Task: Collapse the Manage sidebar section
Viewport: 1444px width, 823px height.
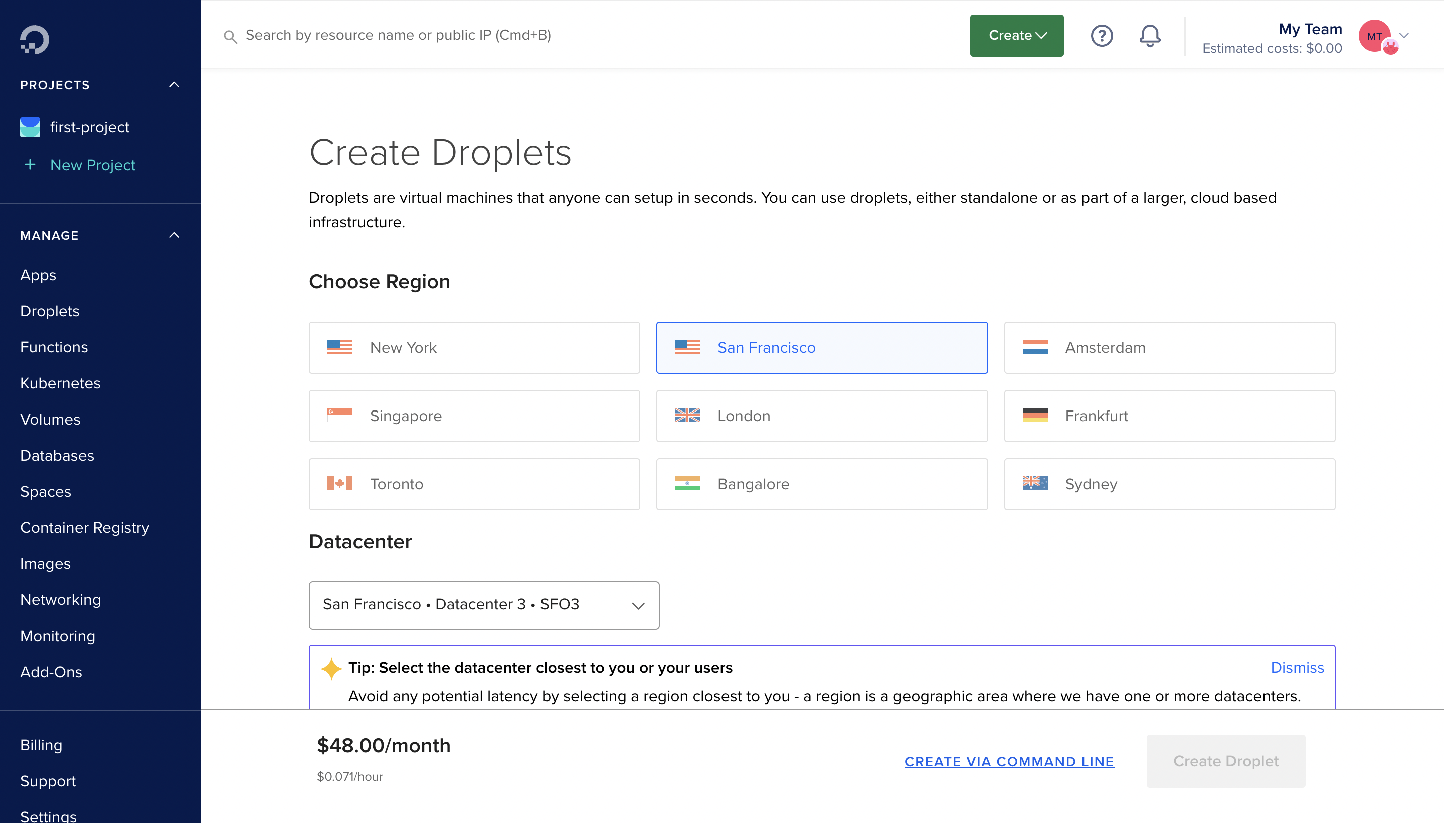Action: [x=174, y=235]
